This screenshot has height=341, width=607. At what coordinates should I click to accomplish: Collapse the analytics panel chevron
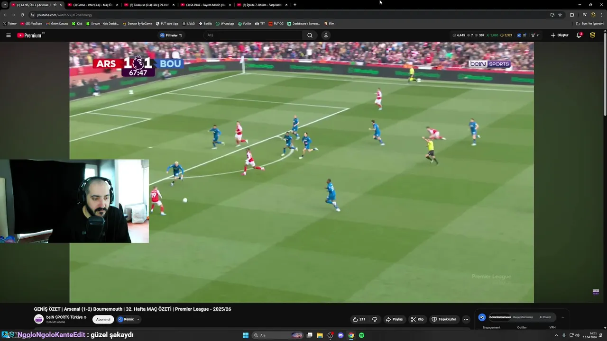point(562,317)
